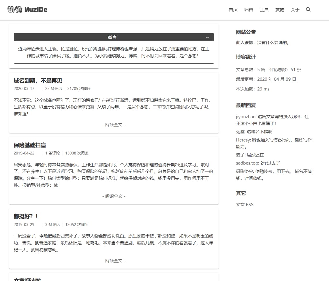Open the article 域名到期，不是再见
Screen dimensions: 329x281
(x=37, y=80)
